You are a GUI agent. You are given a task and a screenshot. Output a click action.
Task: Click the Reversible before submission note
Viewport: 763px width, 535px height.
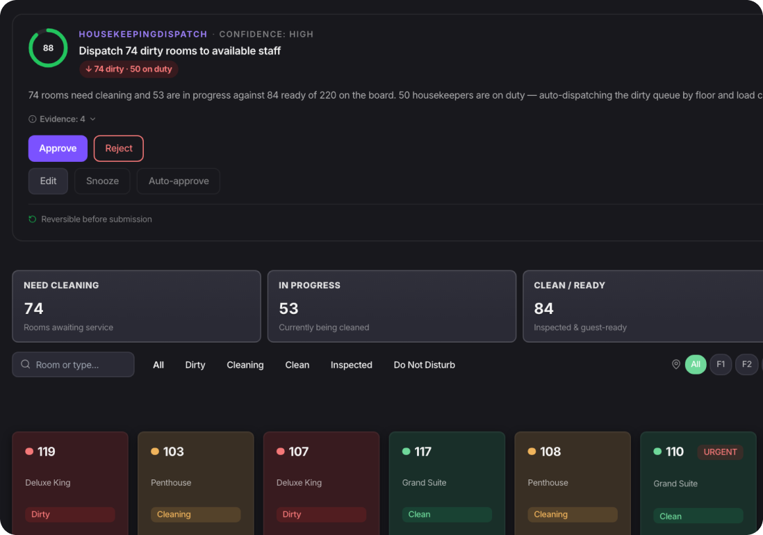click(97, 220)
